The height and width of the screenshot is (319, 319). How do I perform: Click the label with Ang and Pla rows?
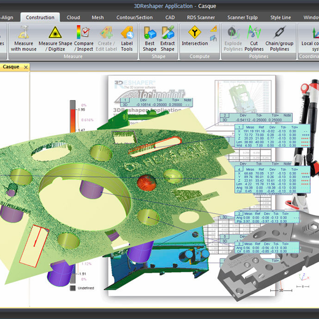click(267, 217)
